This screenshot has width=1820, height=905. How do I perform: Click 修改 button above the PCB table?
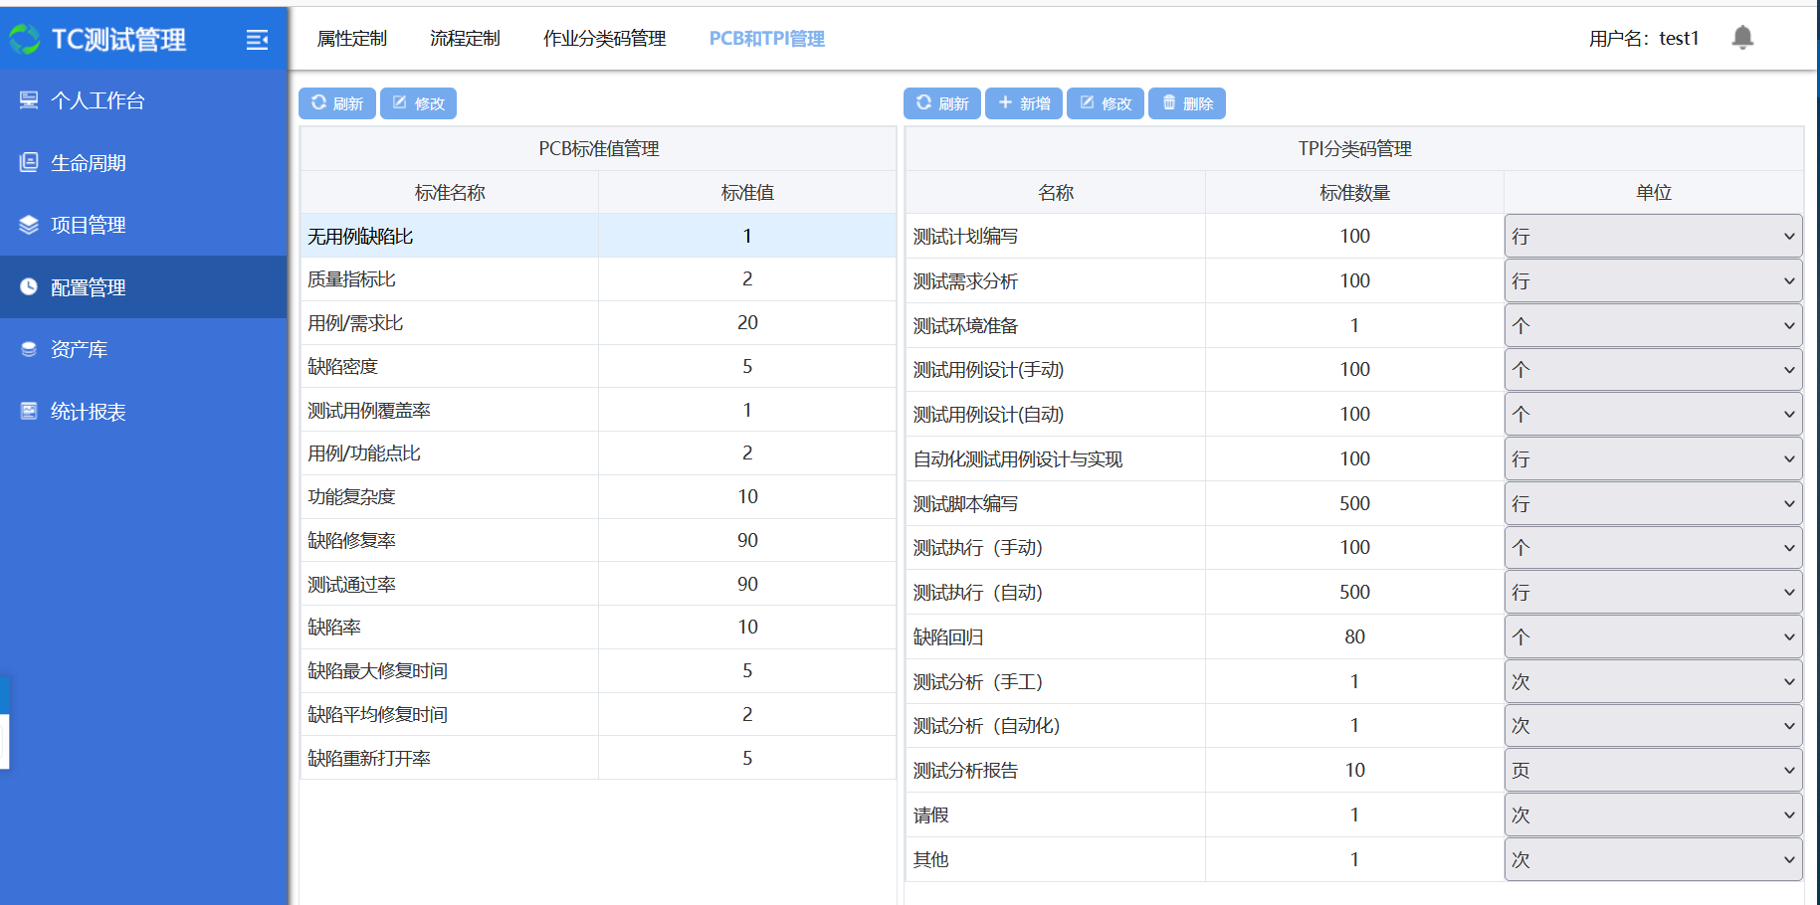(418, 103)
